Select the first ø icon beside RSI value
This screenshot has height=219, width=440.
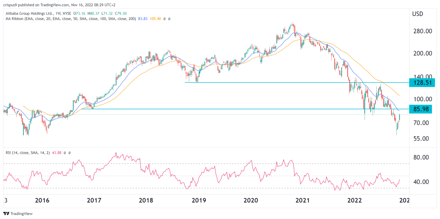[x=65, y=152]
